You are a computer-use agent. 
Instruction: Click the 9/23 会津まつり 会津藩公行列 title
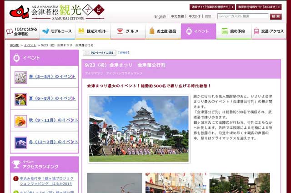pos(125,65)
